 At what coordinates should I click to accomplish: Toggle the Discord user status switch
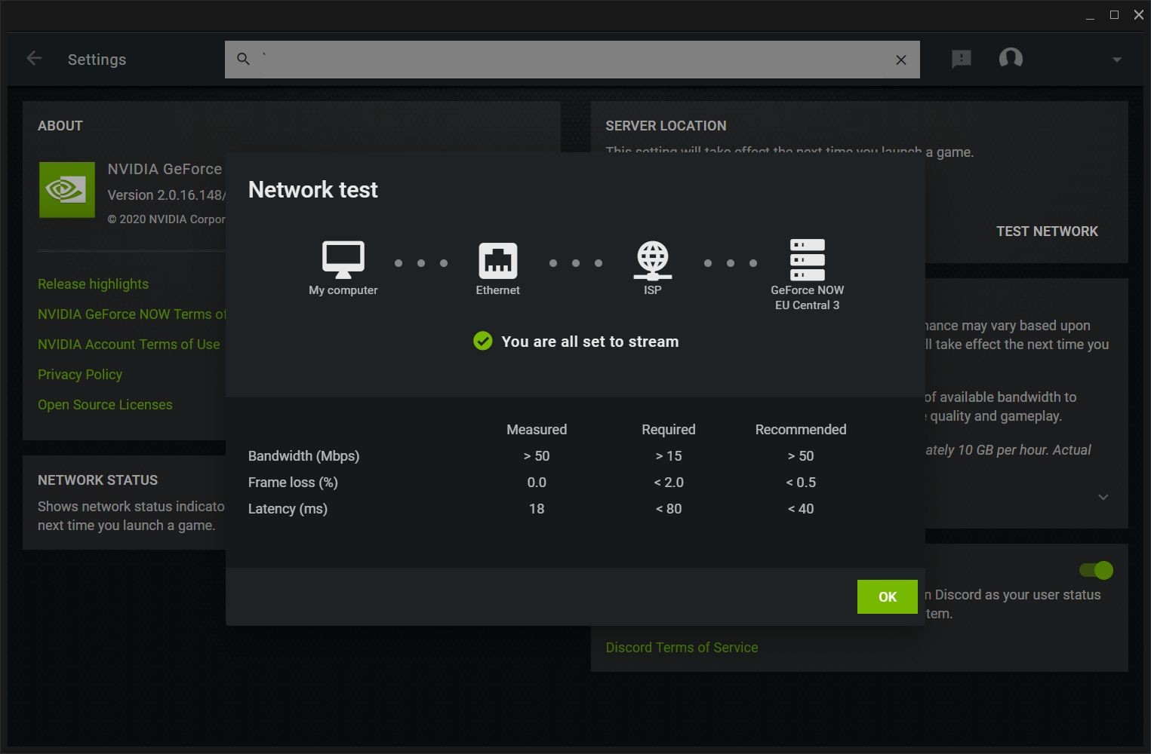(1096, 570)
